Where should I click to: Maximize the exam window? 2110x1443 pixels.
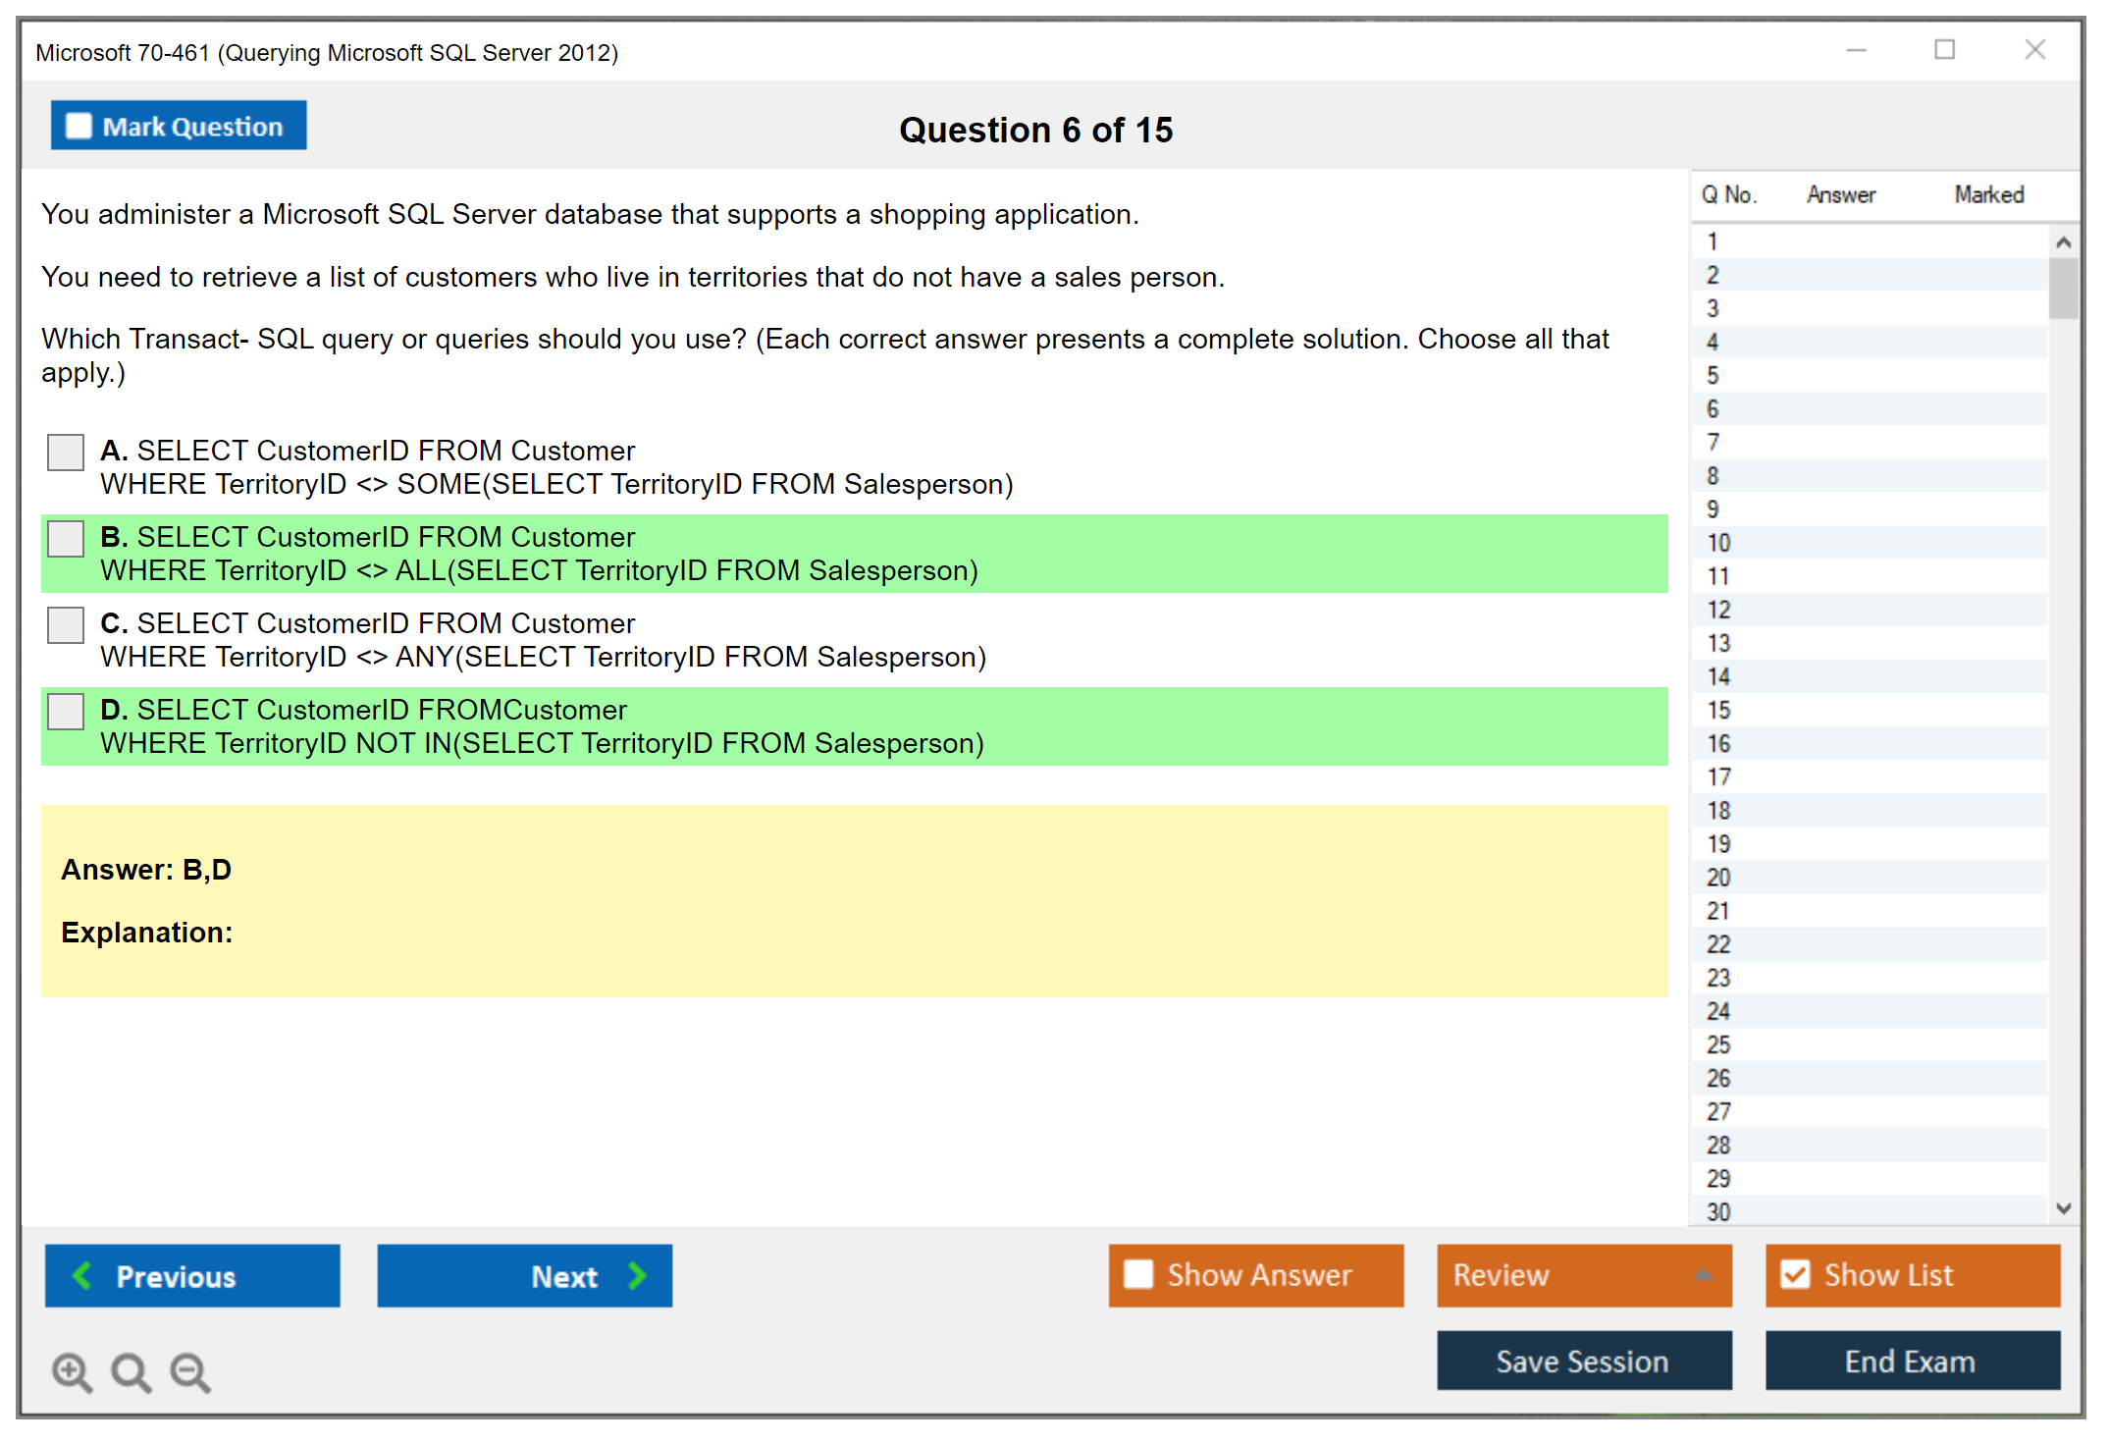pyautogui.click(x=1944, y=50)
